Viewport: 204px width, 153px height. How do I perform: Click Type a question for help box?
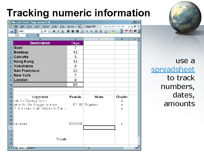click(x=114, y=26)
